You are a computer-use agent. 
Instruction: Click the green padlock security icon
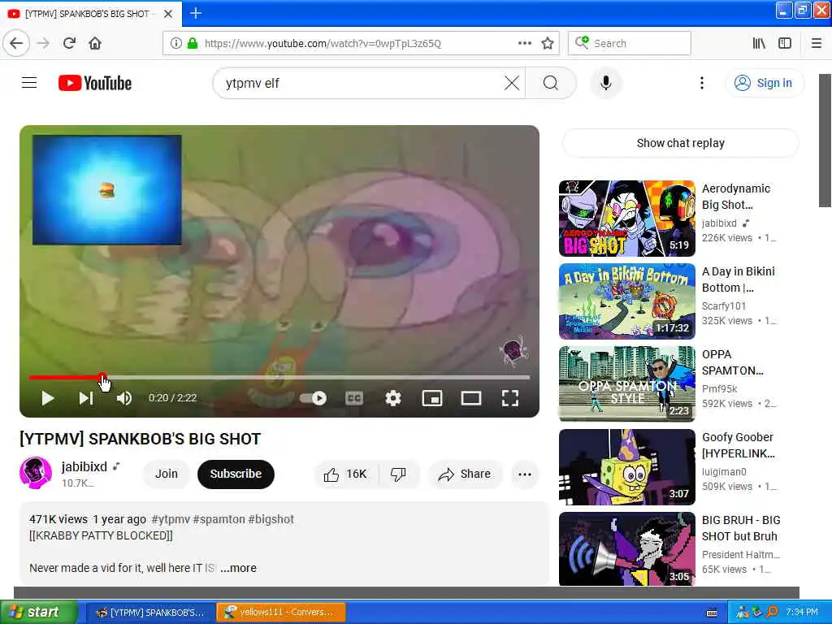point(193,43)
